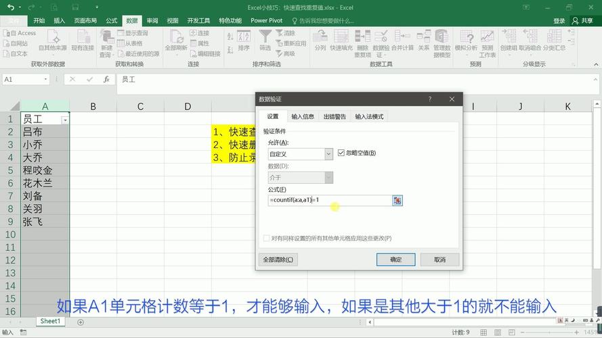Screen dimensions: 602x338
Task: Open customize quick access toolbar dropdown
Action: [x=97, y=7]
